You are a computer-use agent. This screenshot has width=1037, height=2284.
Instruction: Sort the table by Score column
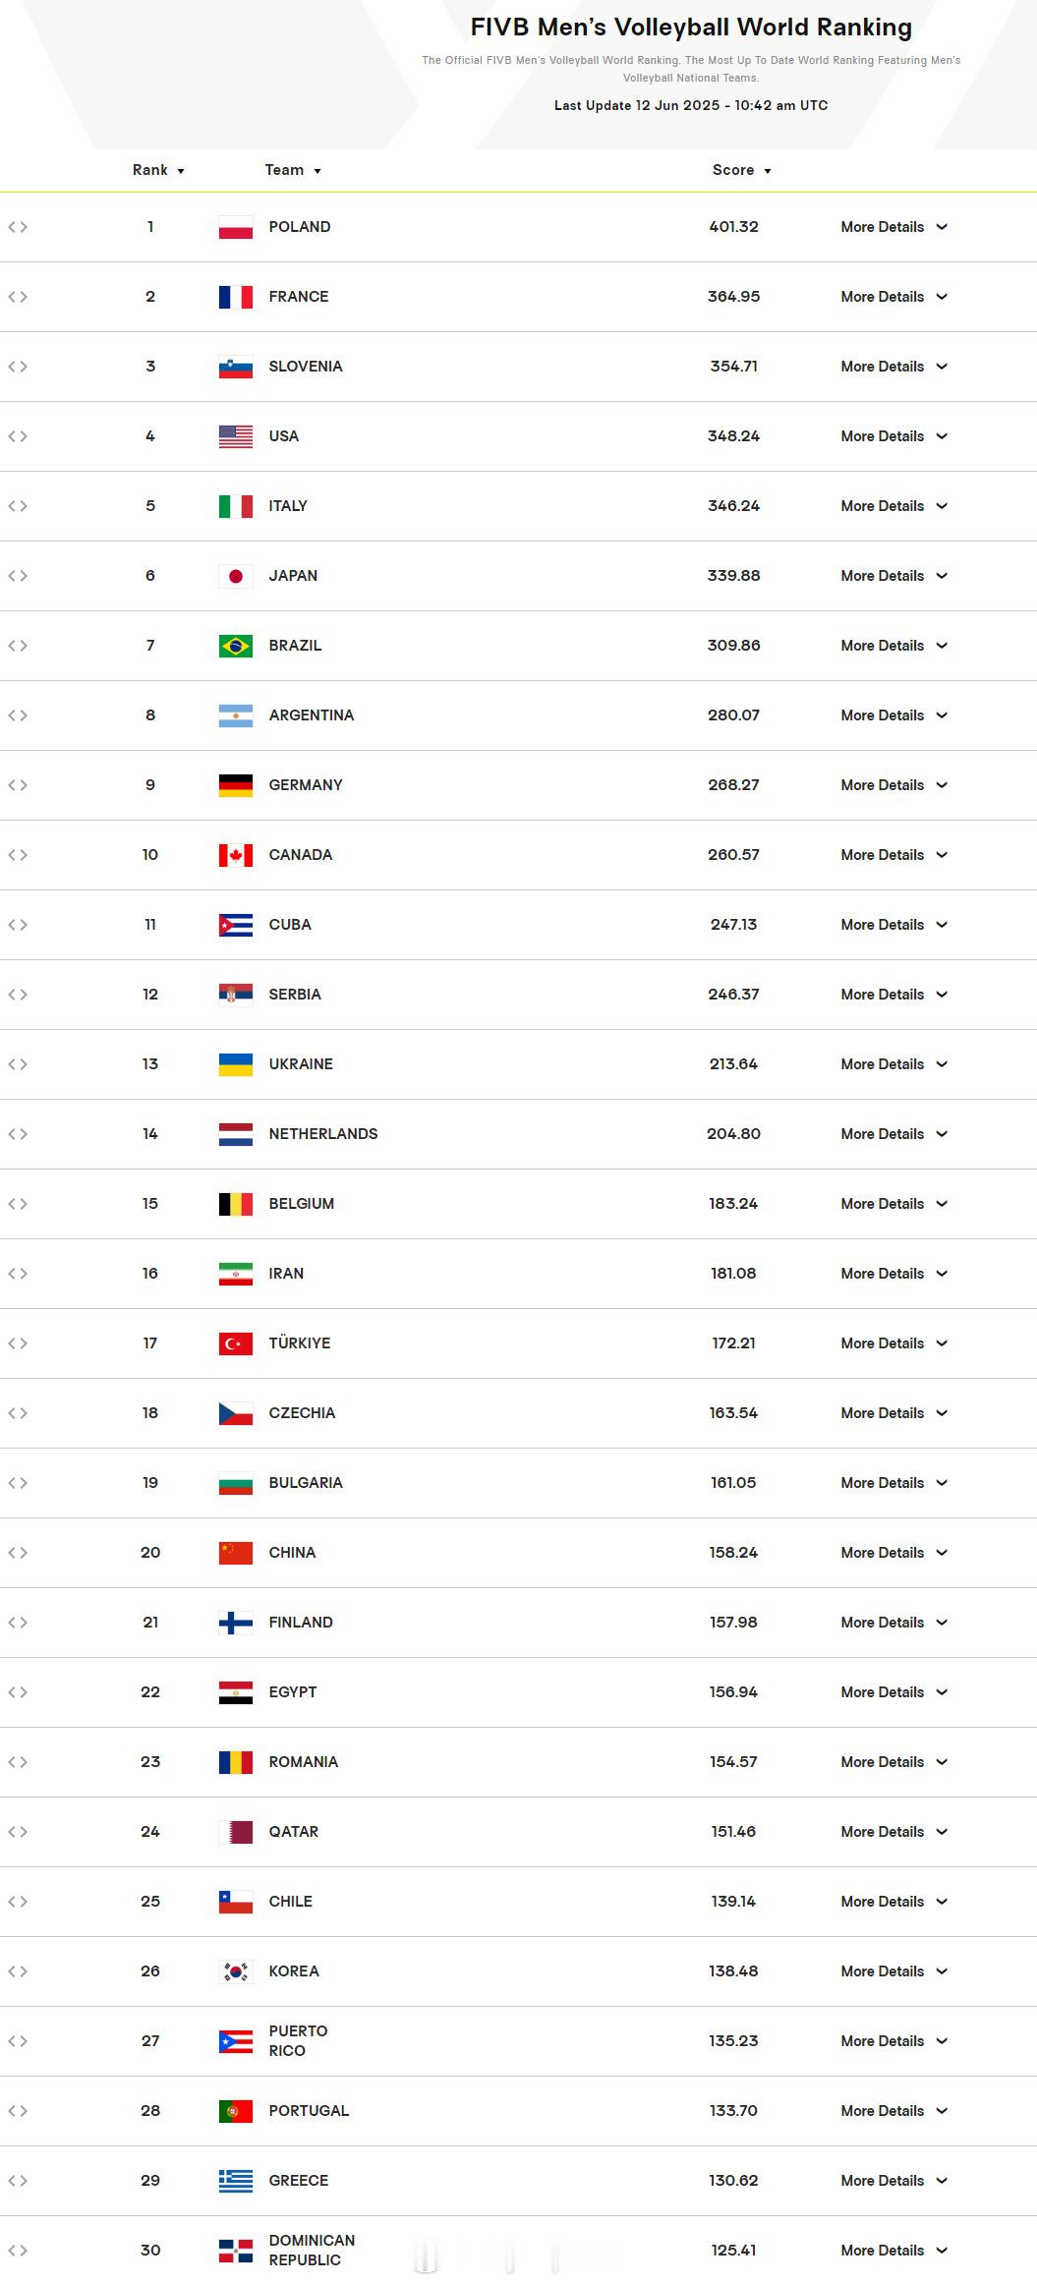[x=741, y=170]
